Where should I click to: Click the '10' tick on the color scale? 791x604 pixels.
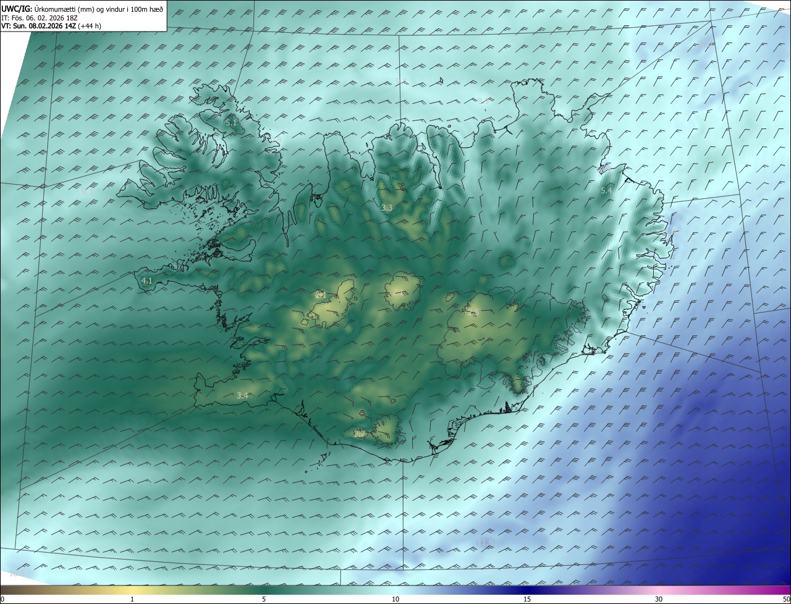(395, 599)
